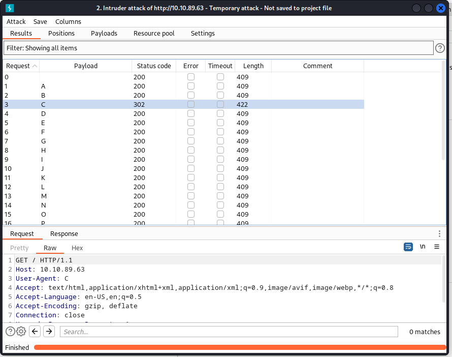
Task: Click the filter help question mark icon
Action: point(440,48)
